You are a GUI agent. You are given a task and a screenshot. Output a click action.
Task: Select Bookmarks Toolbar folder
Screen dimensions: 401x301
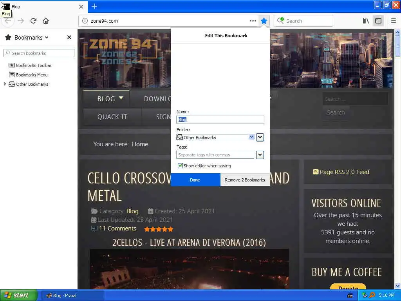30,65
